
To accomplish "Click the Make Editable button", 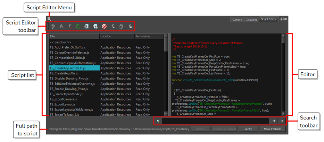I will (273, 129).
